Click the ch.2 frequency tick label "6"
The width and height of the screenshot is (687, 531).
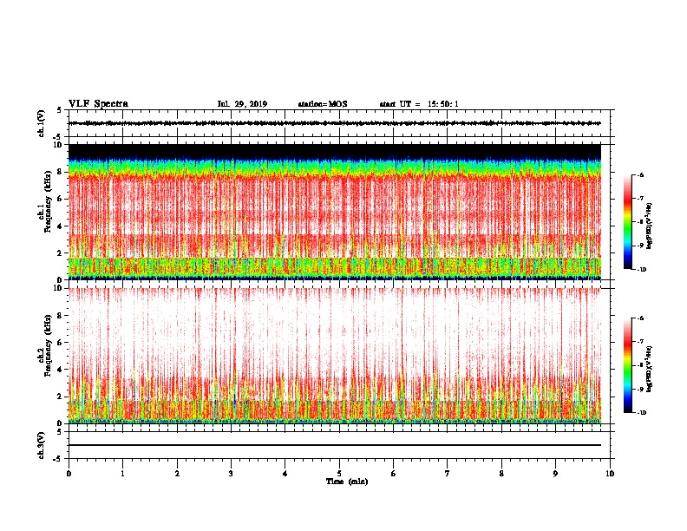(x=60, y=343)
